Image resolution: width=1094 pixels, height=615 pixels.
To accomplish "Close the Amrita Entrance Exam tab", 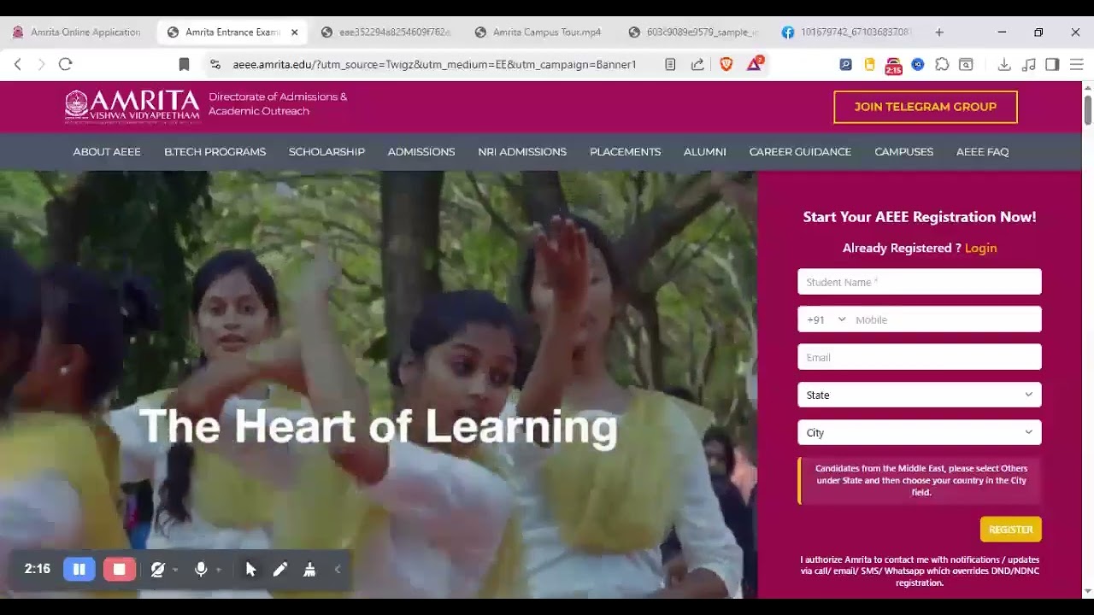I will click(295, 32).
